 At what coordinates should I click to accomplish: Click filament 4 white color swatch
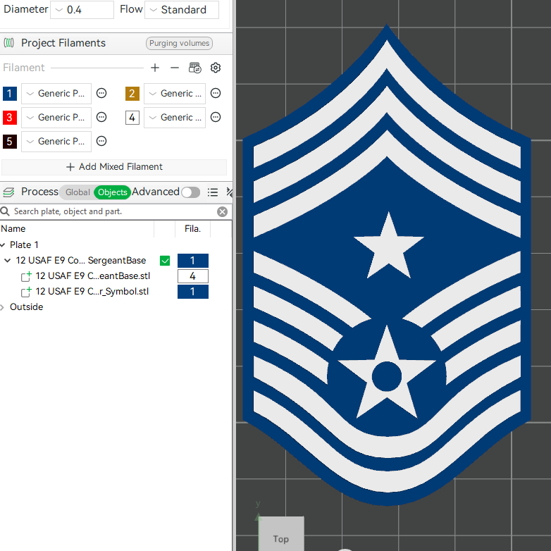pos(132,118)
